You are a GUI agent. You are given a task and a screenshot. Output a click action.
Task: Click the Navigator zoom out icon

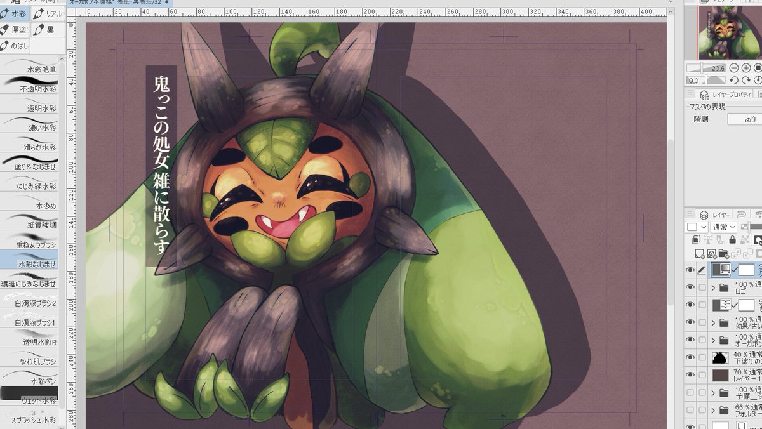coord(735,69)
